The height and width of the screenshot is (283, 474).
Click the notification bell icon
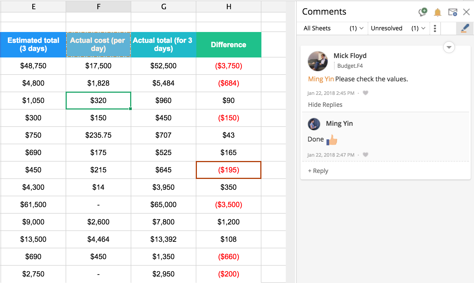click(437, 12)
